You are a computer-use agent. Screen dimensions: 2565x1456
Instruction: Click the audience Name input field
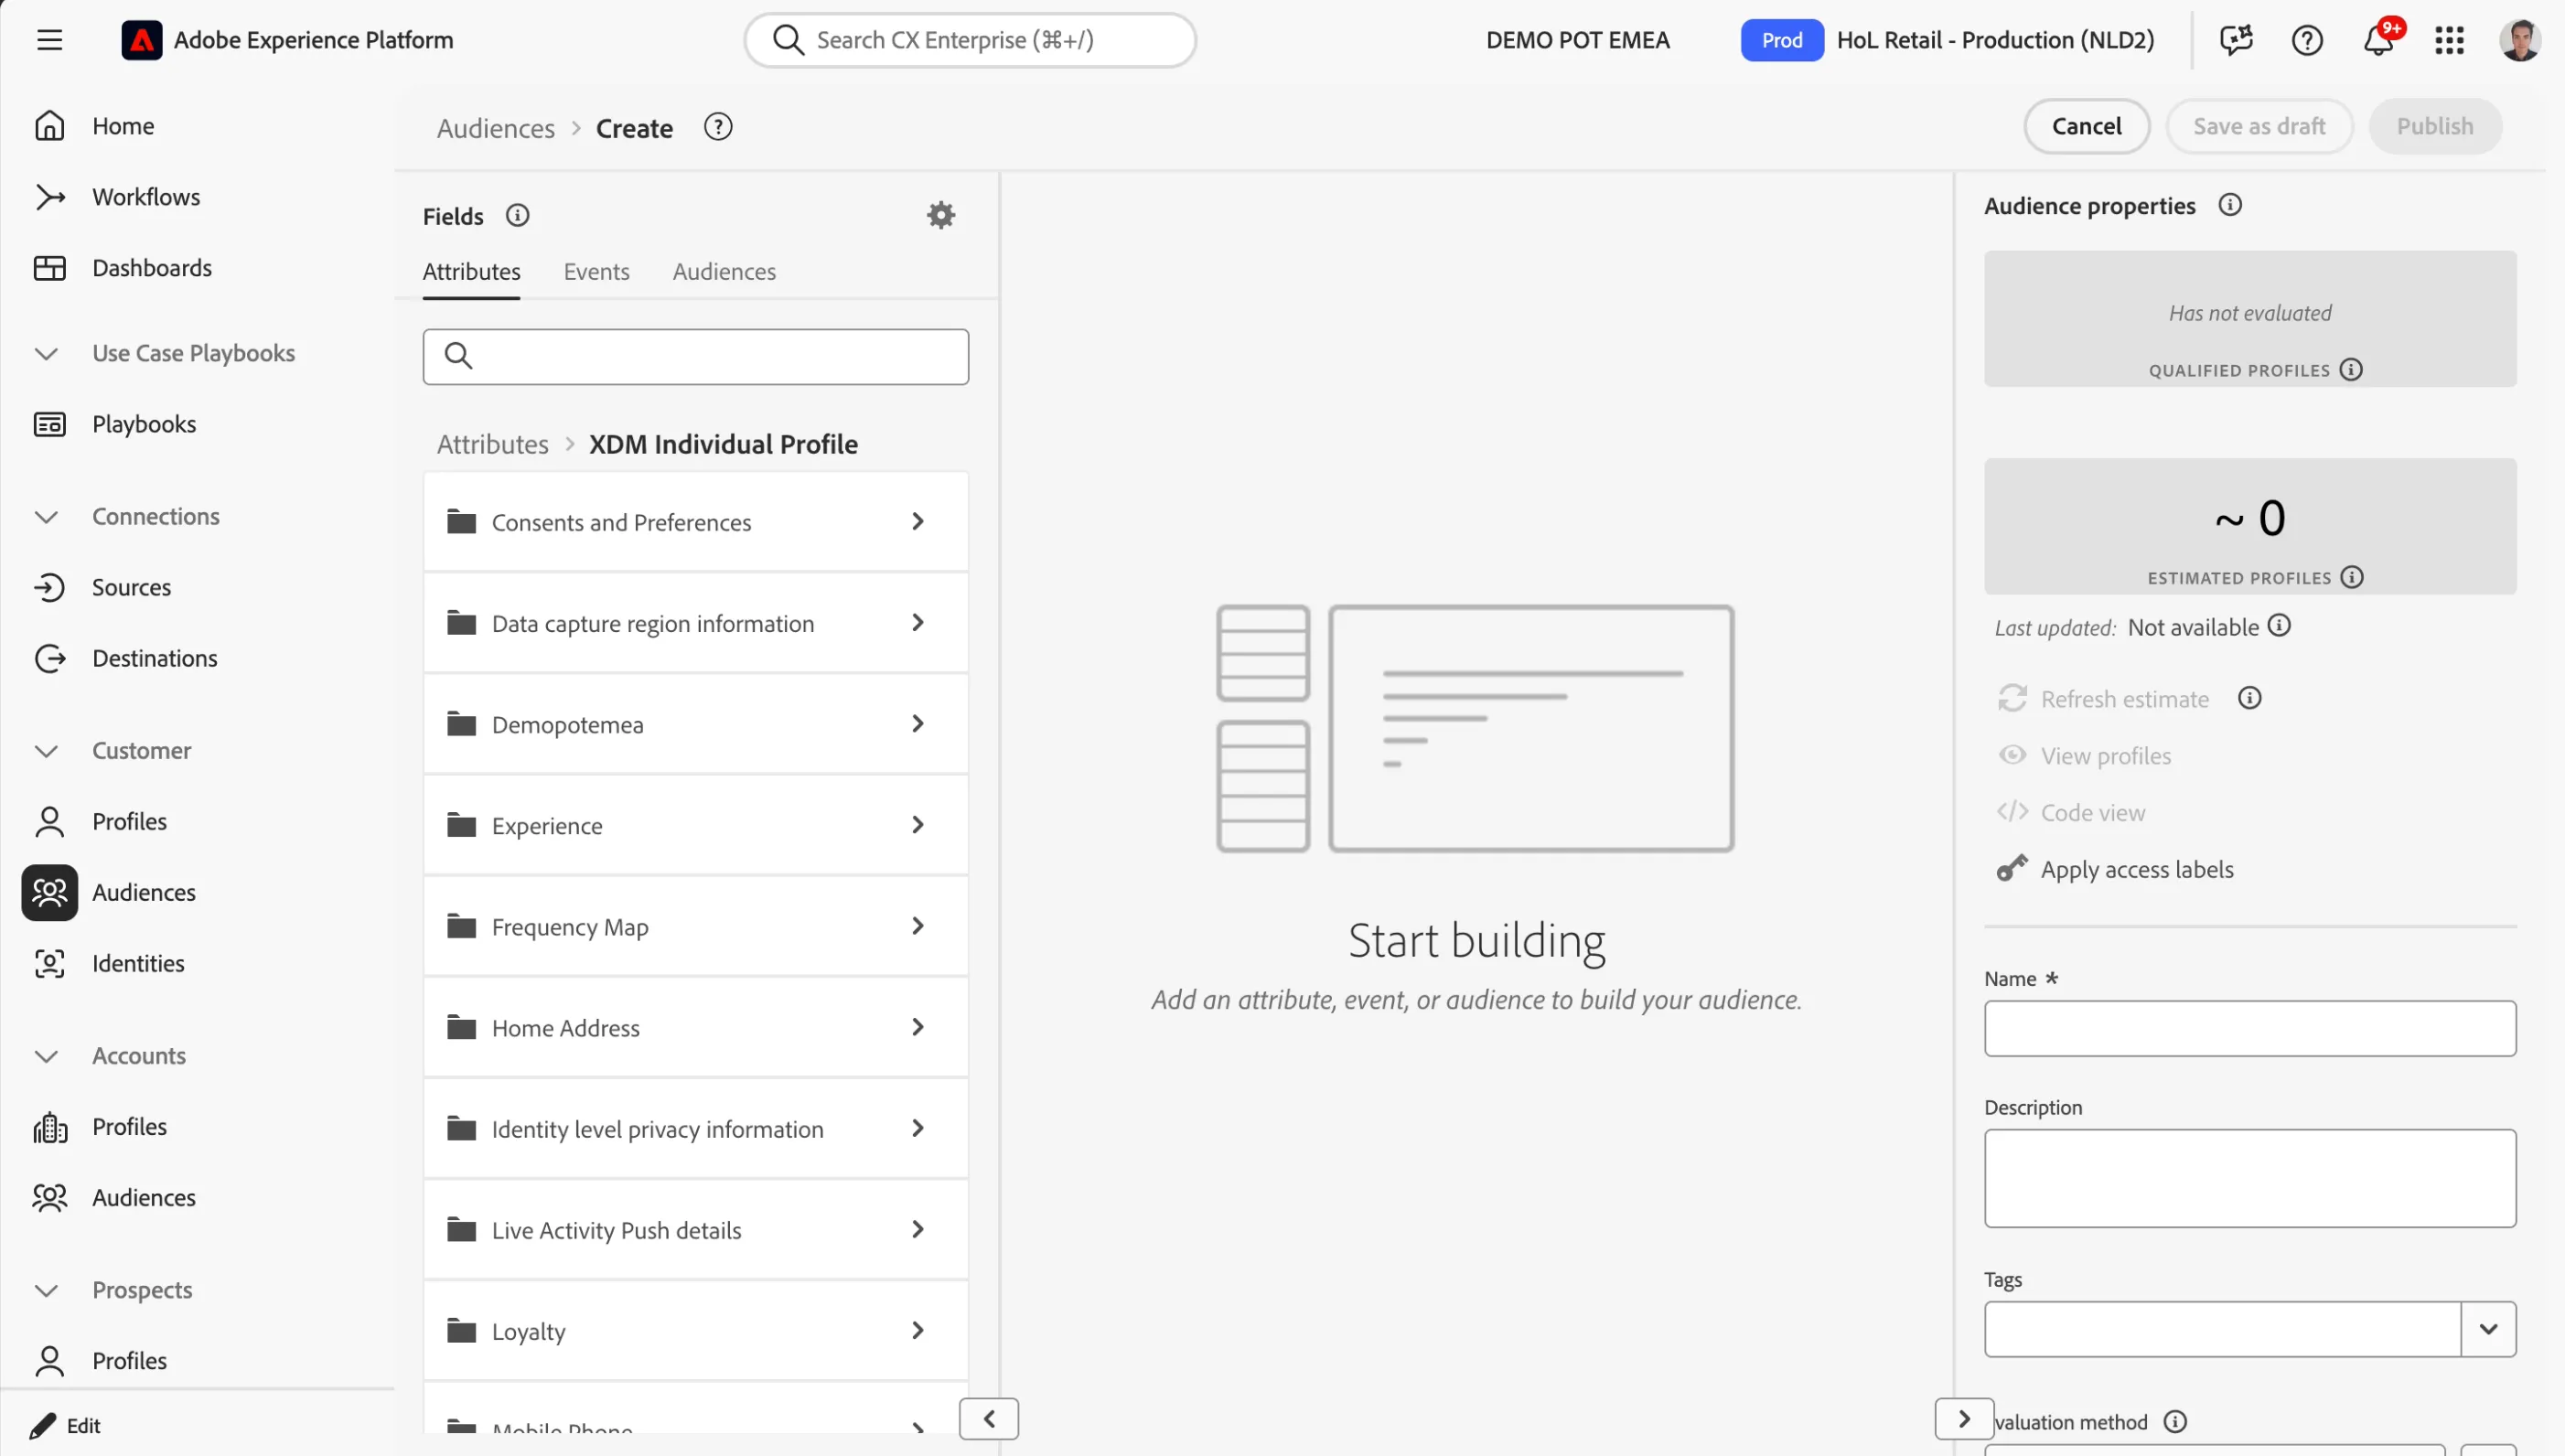click(x=2250, y=1028)
